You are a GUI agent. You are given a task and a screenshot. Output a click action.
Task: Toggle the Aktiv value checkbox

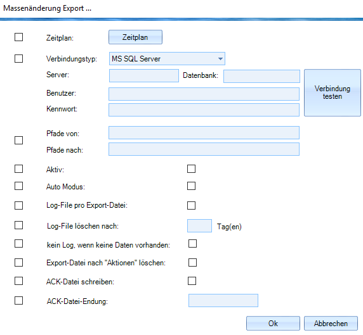click(191, 169)
